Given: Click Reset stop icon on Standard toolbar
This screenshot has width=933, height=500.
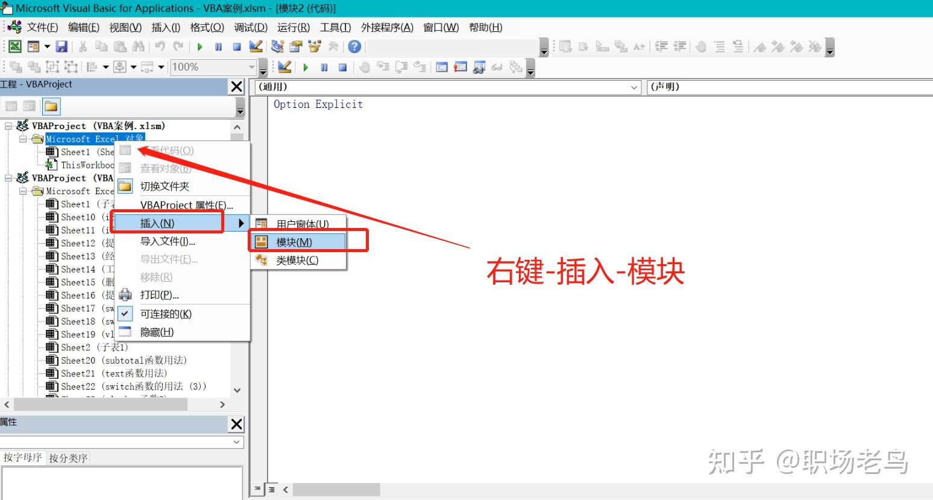Looking at the screenshot, I should pyautogui.click(x=237, y=46).
